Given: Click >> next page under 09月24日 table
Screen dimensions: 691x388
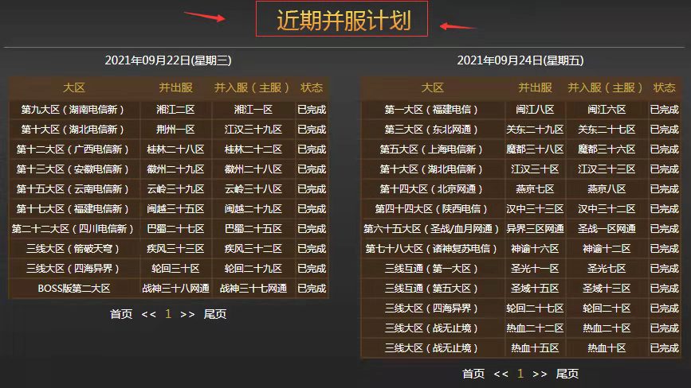Looking at the screenshot, I should (540, 374).
